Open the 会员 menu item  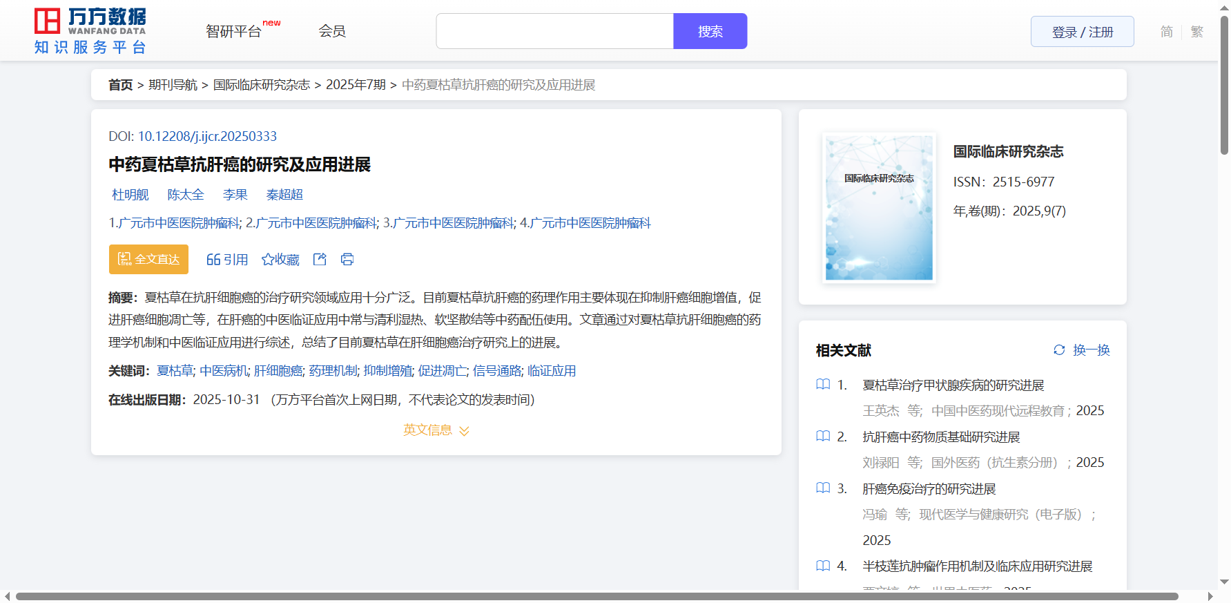tap(332, 31)
